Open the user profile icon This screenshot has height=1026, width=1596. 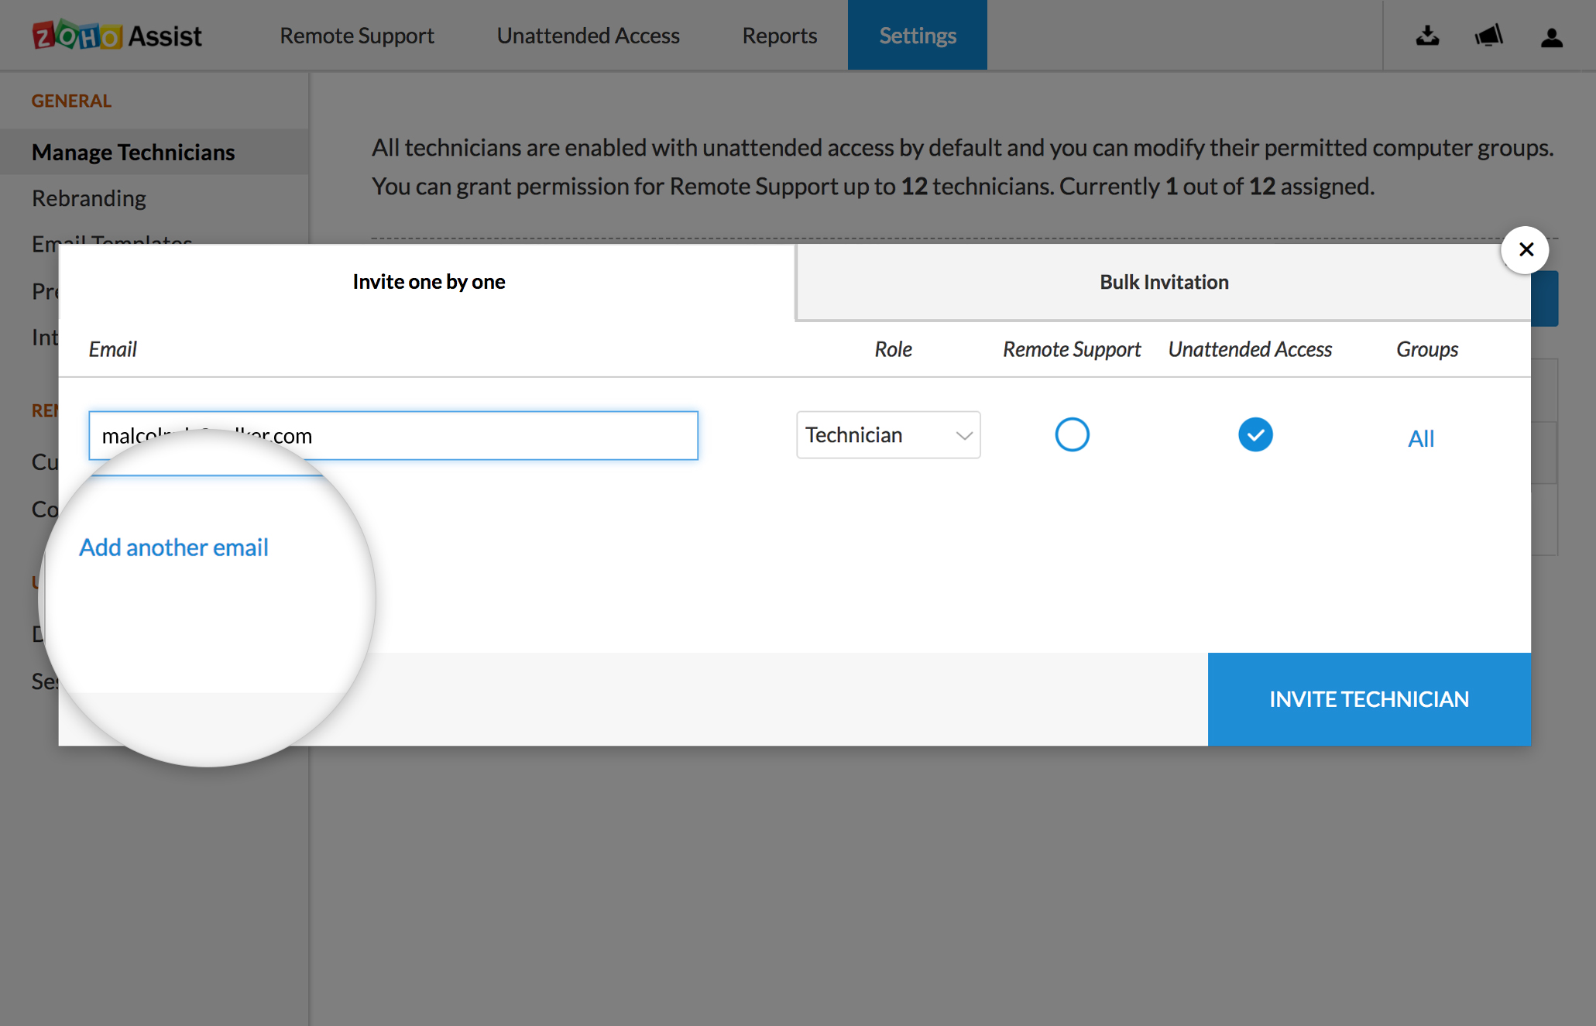pyautogui.click(x=1551, y=37)
